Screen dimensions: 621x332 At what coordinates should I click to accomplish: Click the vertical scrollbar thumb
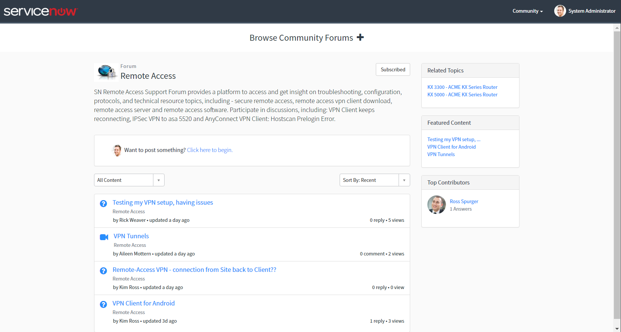(617, 175)
